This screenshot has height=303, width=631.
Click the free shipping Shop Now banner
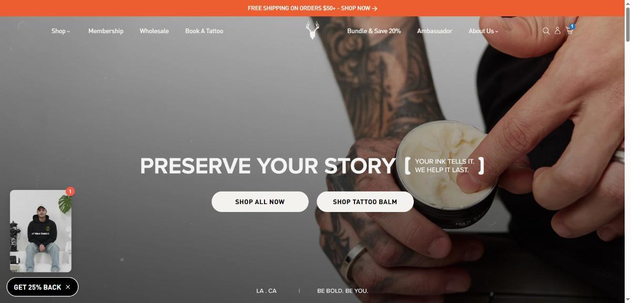pos(312,8)
